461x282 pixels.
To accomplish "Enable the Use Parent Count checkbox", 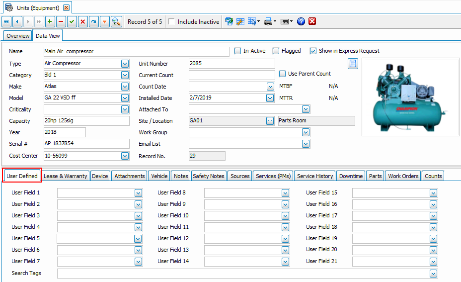I will tap(282, 74).
